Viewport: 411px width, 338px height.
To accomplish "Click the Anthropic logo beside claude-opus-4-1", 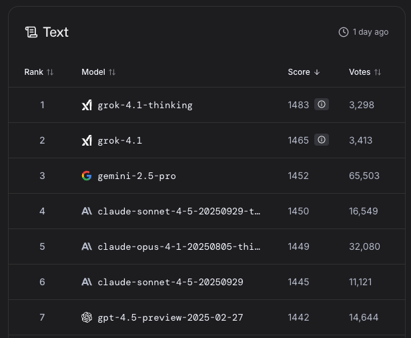I will coord(87,246).
